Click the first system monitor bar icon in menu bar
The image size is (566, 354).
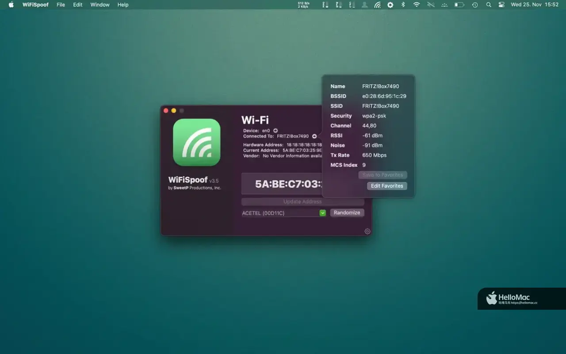click(325, 5)
